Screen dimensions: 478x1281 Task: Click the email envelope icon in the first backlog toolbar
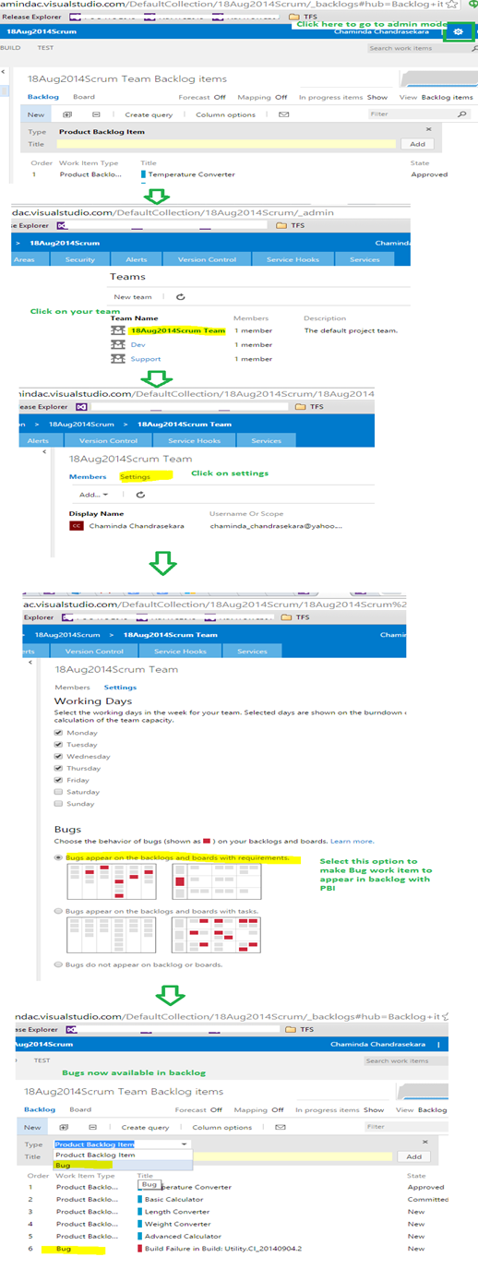point(283,114)
